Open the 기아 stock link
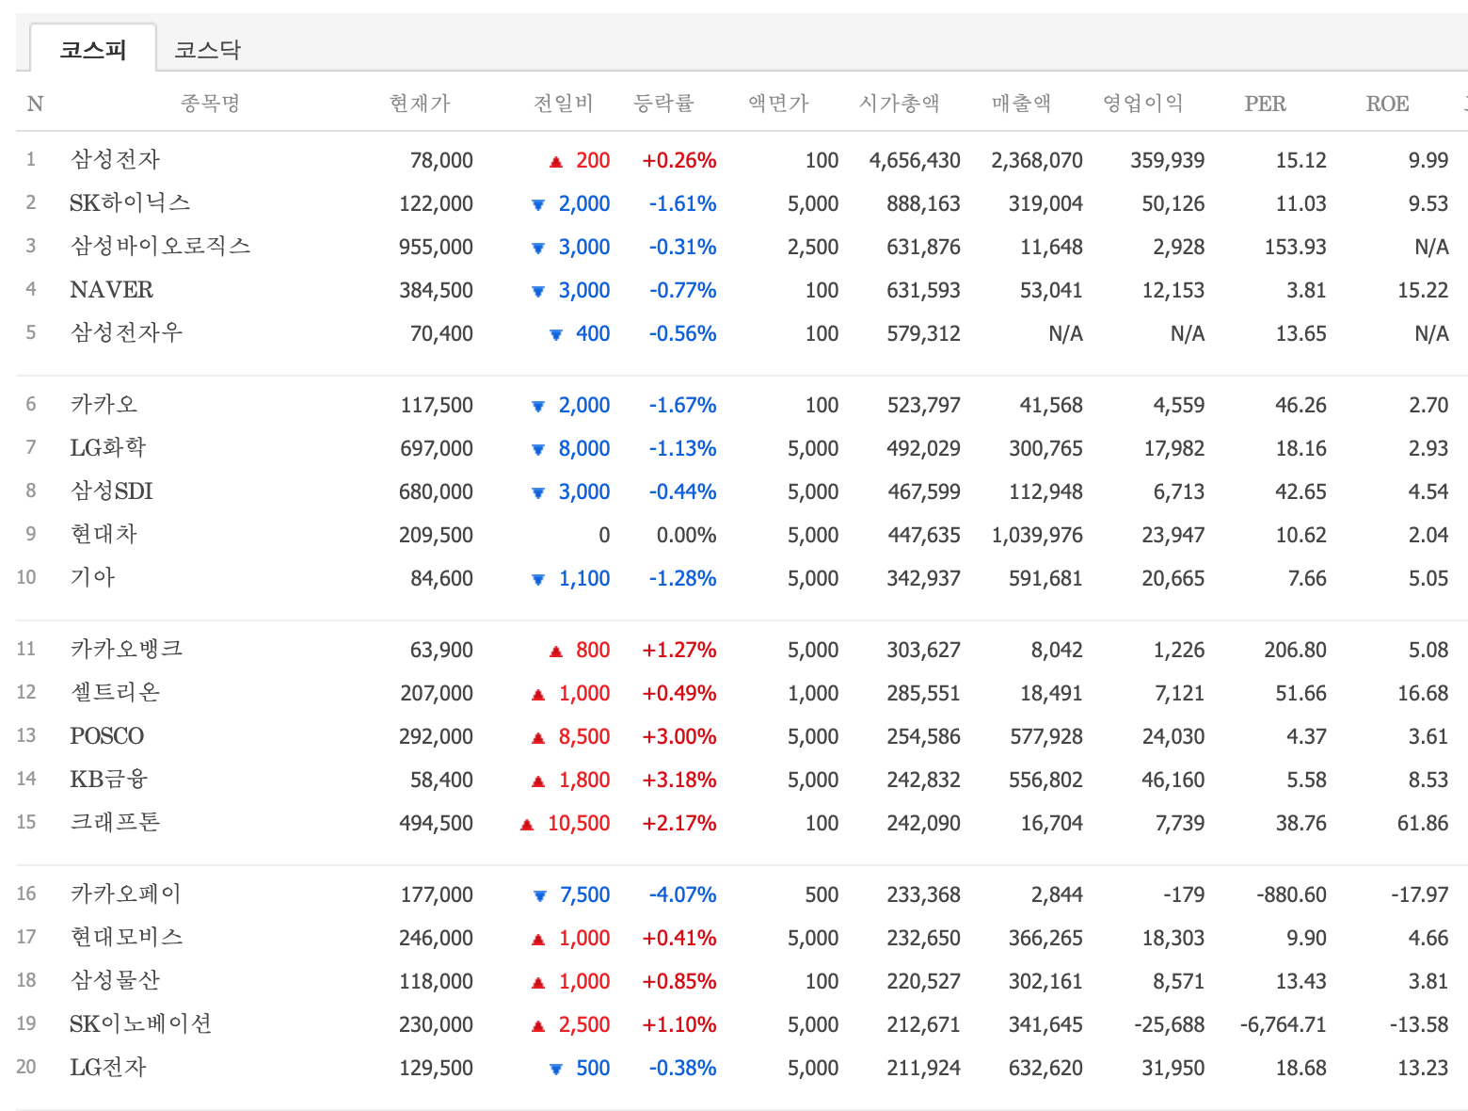 (x=92, y=578)
